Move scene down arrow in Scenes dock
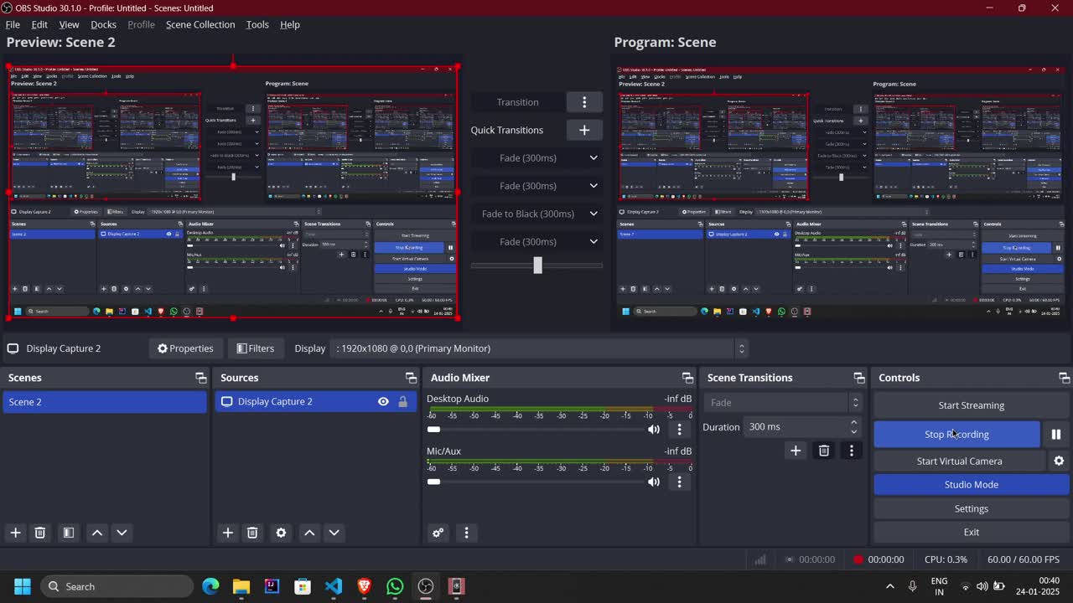Screen dimensions: 1073x603 [122, 533]
